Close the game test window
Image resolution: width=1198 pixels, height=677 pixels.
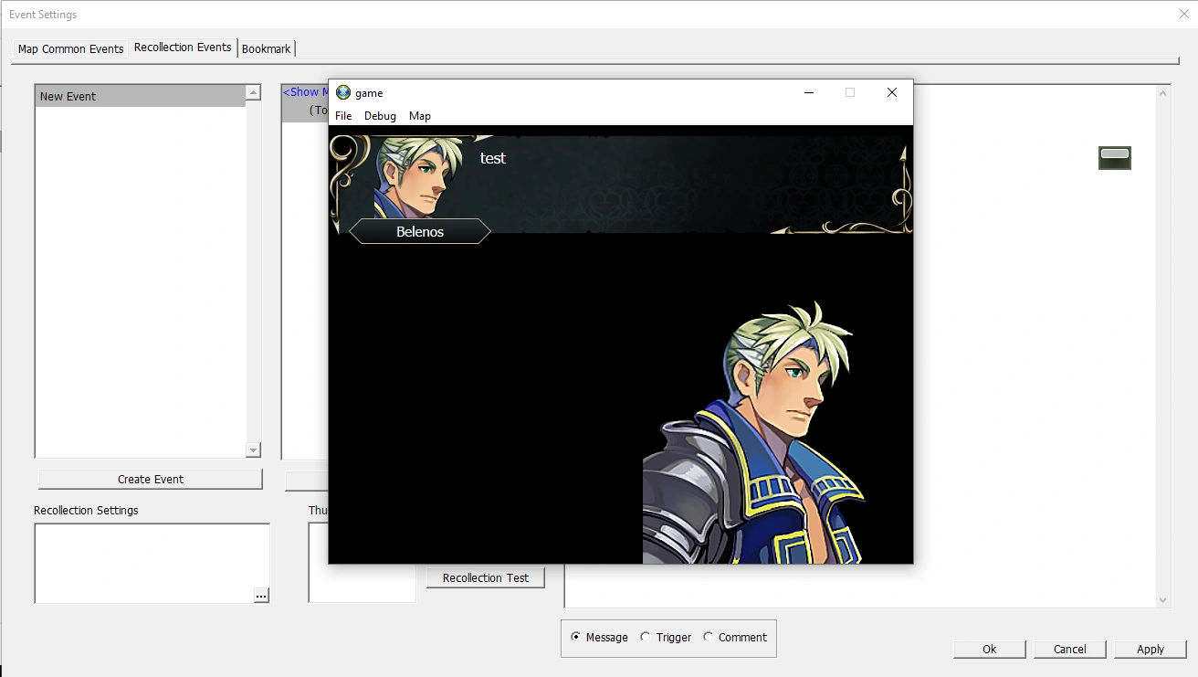click(892, 92)
